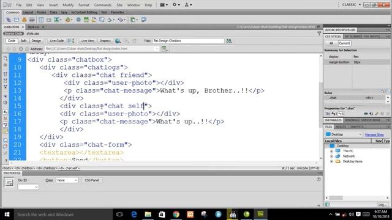Screen dimensions: 392x220
Task: Open the Snippets panel tab
Action: click(x=357, y=127)
